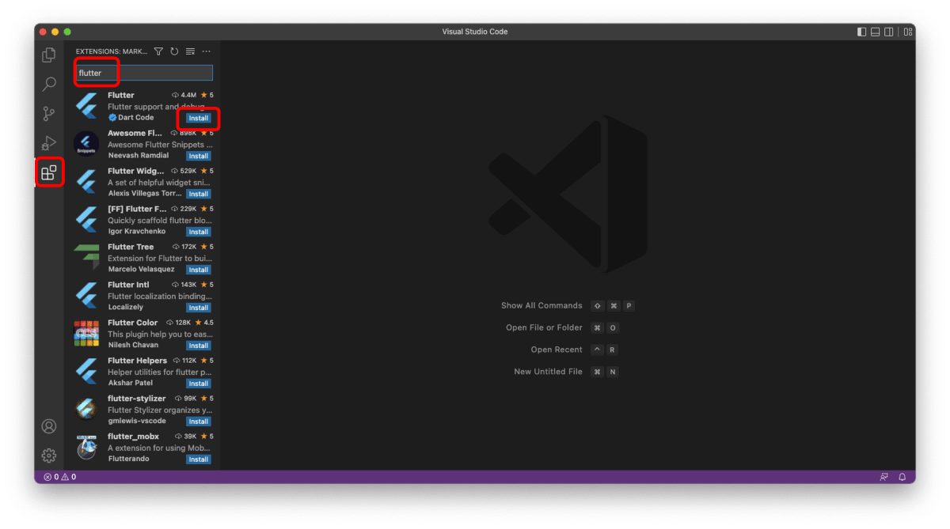The image size is (950, 529).
Task: Install the Flutter Color extension
Action: coord(199,346)
